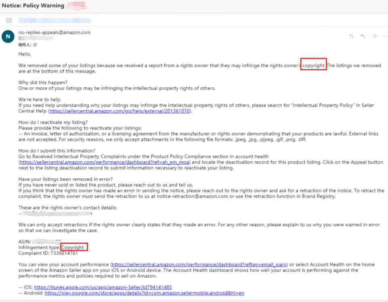
Task: Click the recipient label '收件人:'
Action: [25, 45]
